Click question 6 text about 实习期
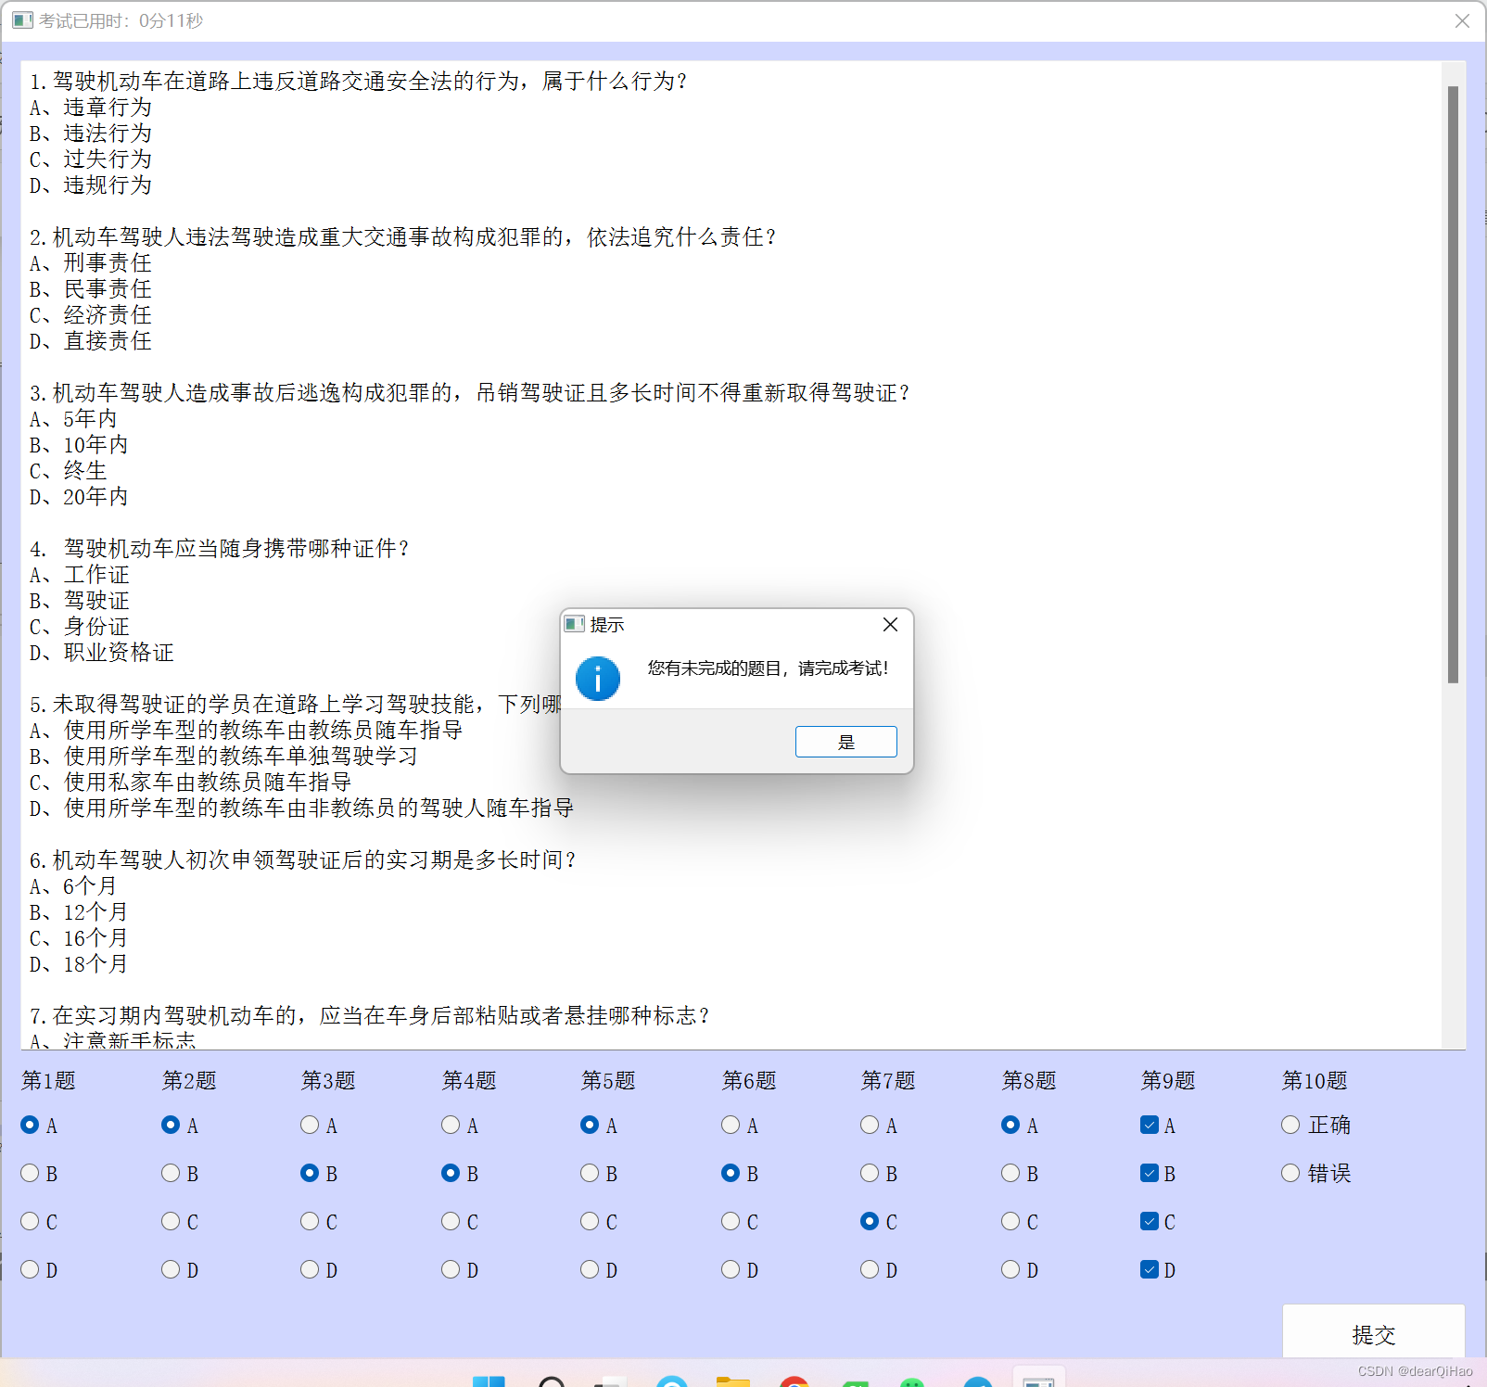Viewport: 1487px width, 1387px height. (x=303, y=860)
